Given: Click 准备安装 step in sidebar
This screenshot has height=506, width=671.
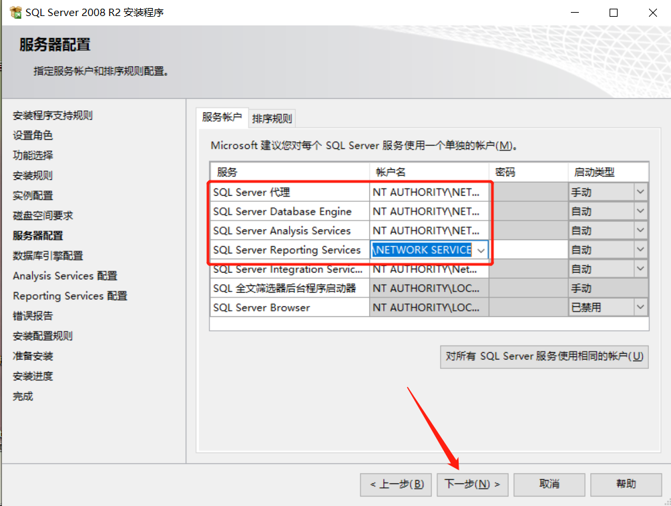Looking at the screenshot, I should (x=33, y=356).
